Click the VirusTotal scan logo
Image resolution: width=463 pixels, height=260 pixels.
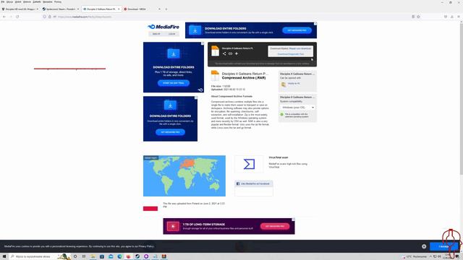pos(249,164)
